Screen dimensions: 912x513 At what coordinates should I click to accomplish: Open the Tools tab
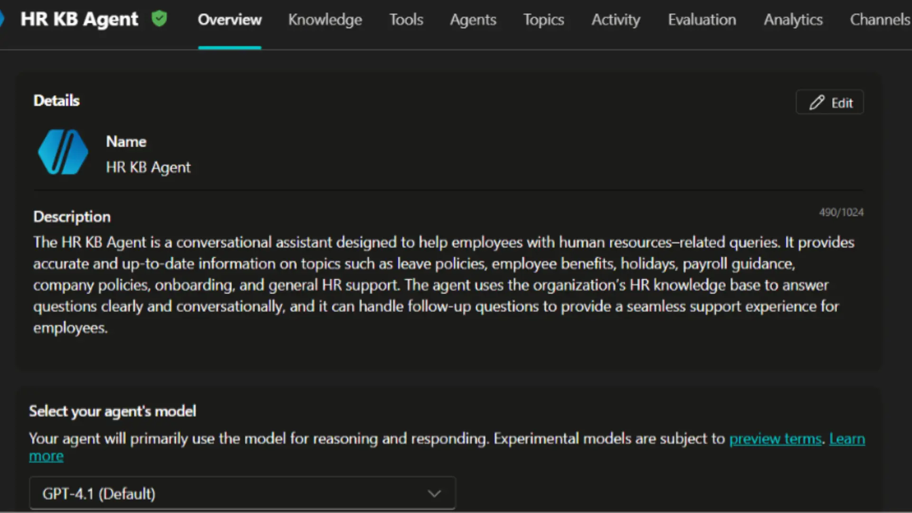pyautogui.click(x=406, y=20)
